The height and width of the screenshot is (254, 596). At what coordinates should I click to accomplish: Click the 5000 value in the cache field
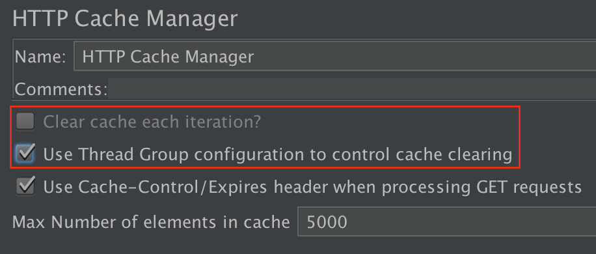pos(327,221)
